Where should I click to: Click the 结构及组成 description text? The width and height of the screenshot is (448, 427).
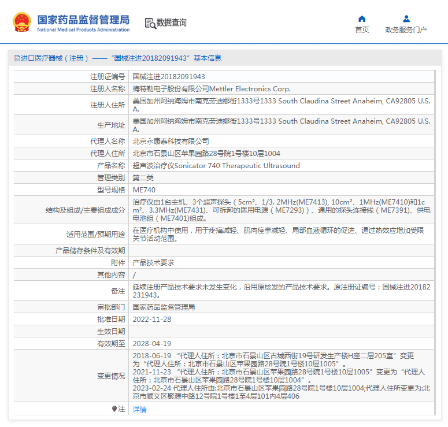(x=282, y=210)
